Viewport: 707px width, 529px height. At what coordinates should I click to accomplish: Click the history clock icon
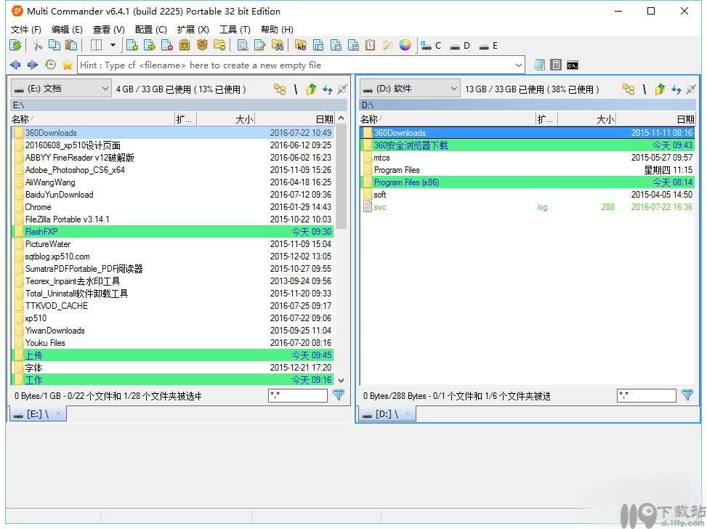click(50, 65)
